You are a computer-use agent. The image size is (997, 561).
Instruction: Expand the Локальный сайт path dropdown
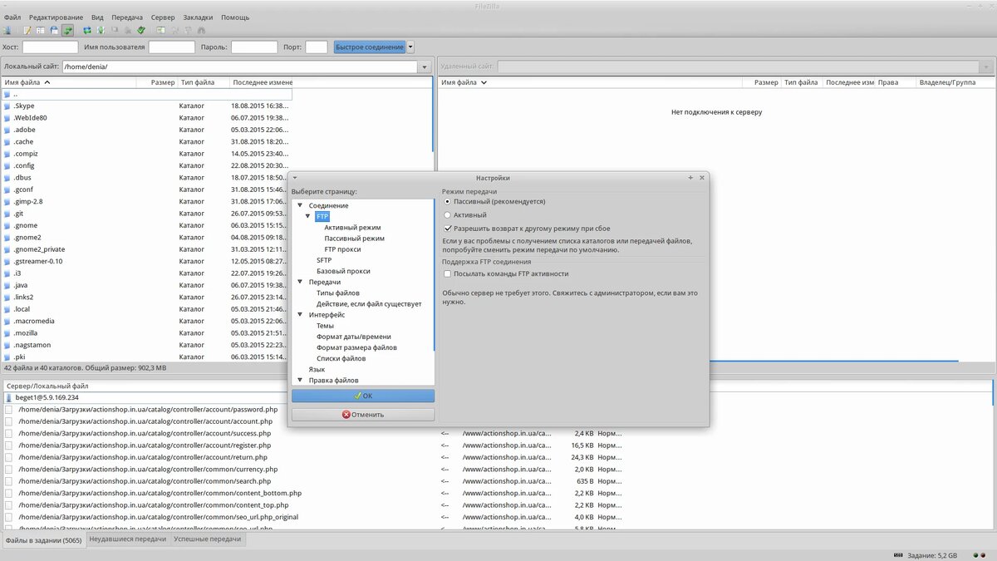(x=425, y=66)
